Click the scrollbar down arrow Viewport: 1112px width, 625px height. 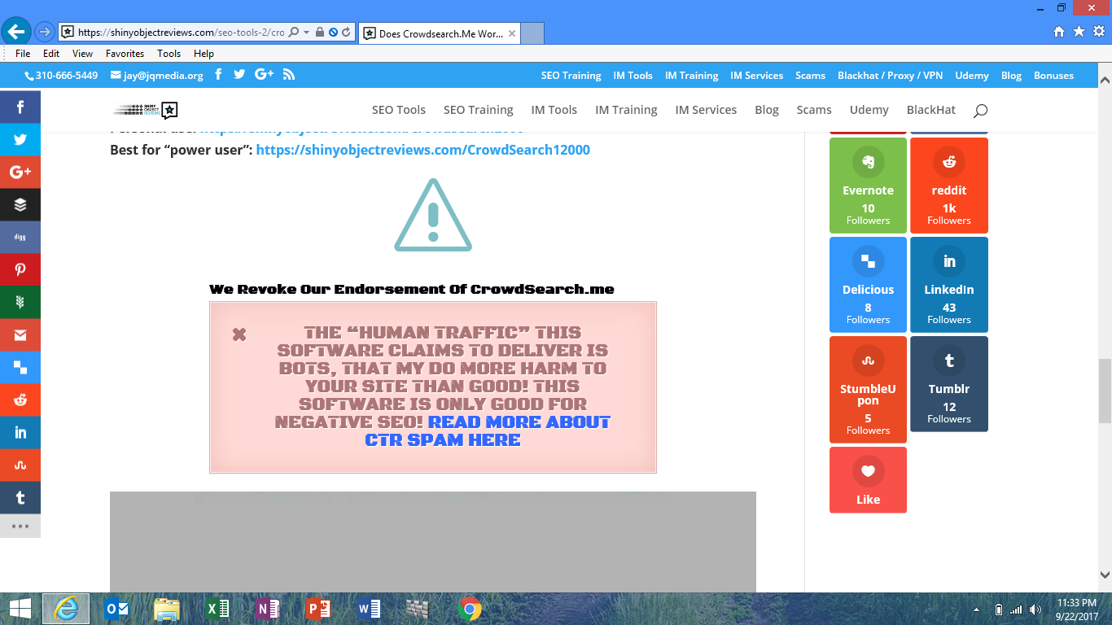[1105, 574]
